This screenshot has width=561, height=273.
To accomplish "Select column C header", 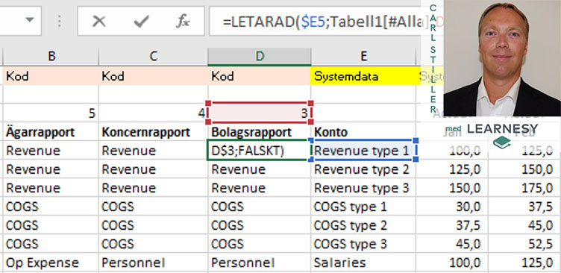I will [x=153, y=56].
